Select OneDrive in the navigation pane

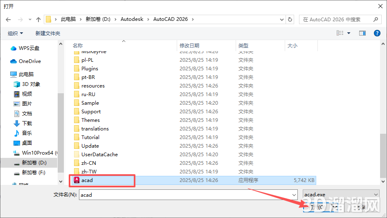coord(29,61)
